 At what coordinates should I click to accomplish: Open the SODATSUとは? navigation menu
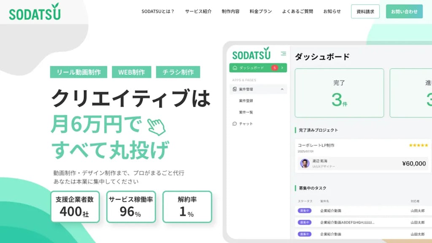(x=159, y=12)
